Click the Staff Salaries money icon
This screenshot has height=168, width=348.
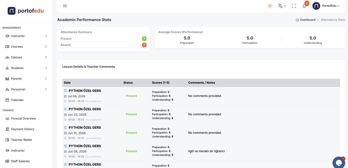tap(7, 161)
